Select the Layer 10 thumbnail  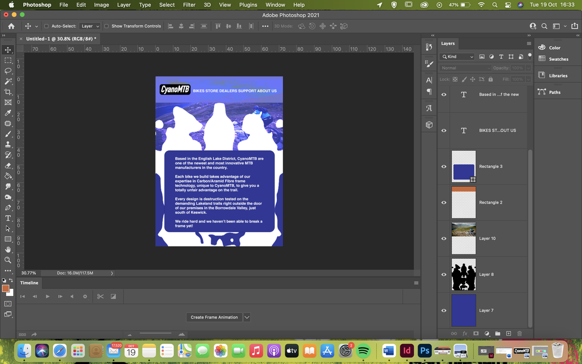(x=463, y=239)
